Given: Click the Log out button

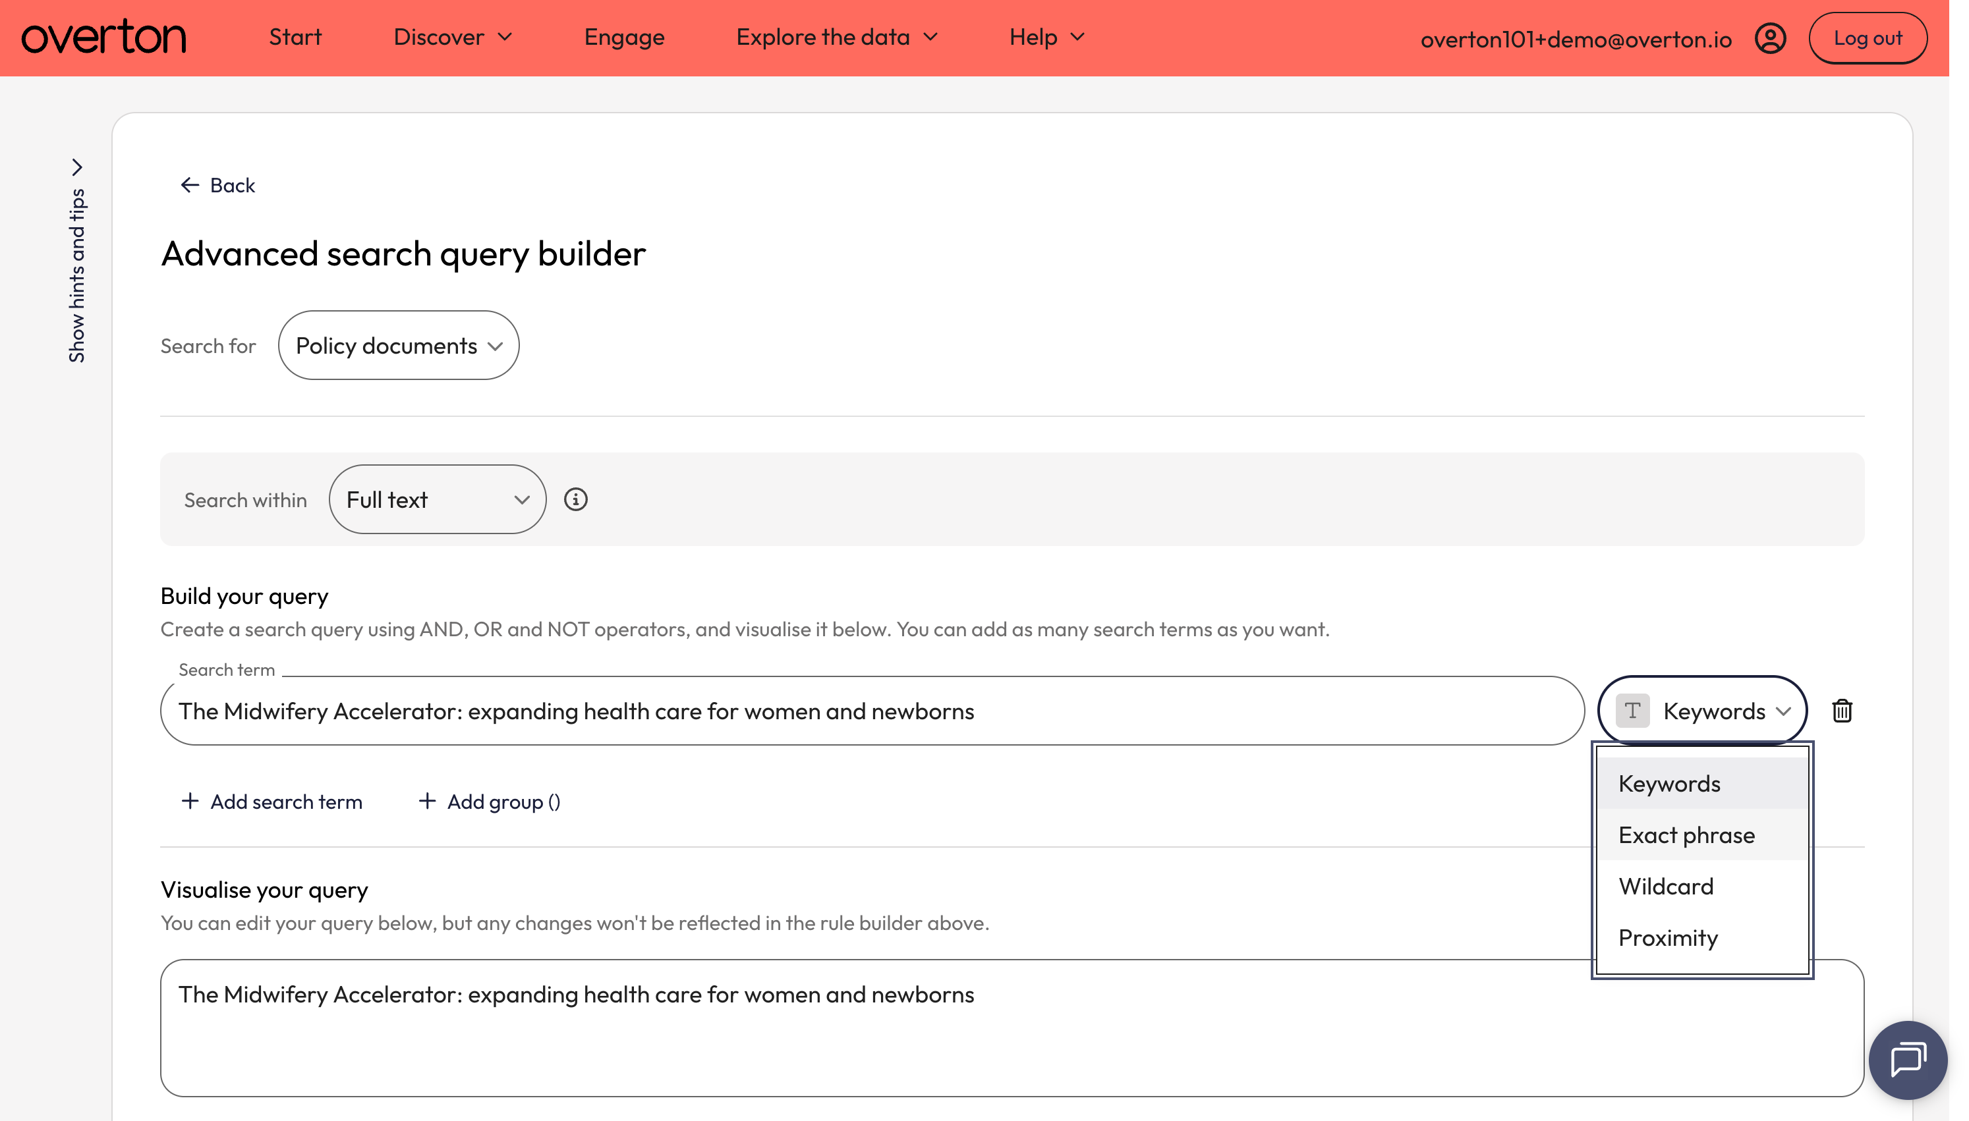Looking at the screenshot, I should [1868, 38].
